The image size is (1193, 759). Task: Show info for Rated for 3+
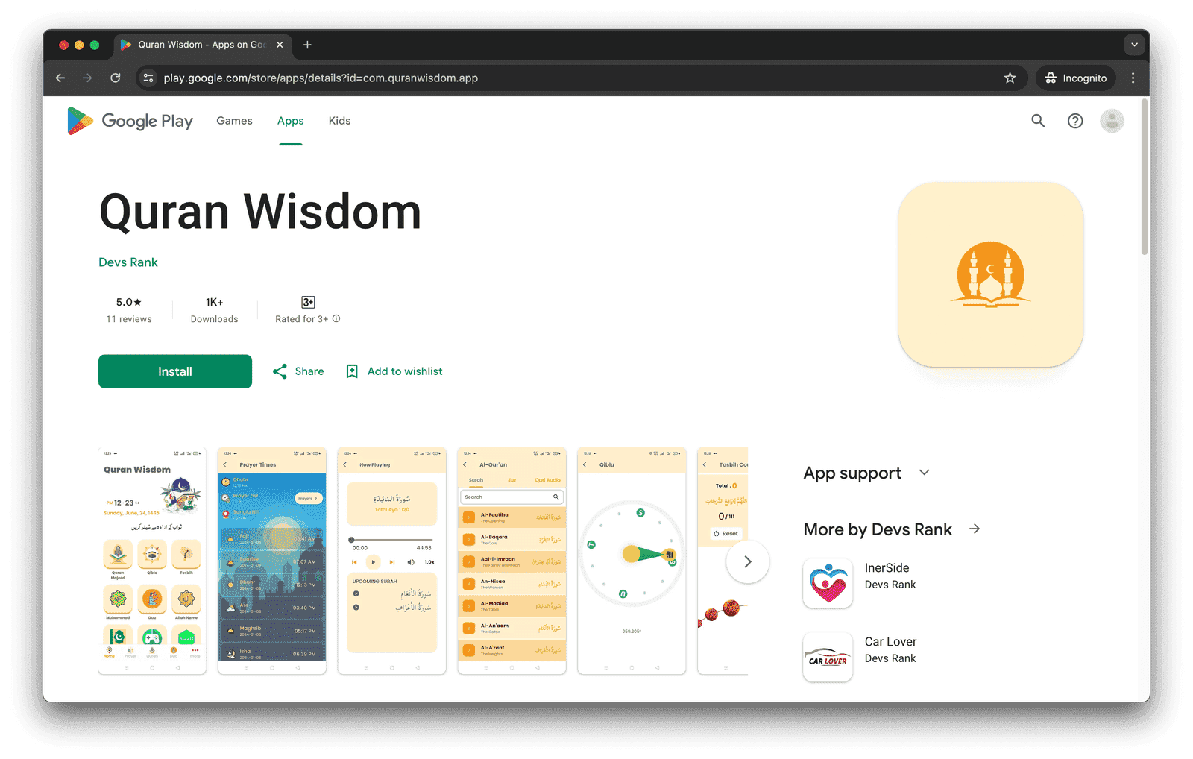(x=336, y=318)
